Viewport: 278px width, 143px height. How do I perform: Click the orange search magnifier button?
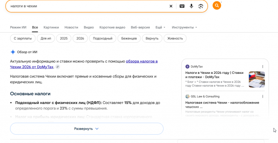click(x=217, y=5)
